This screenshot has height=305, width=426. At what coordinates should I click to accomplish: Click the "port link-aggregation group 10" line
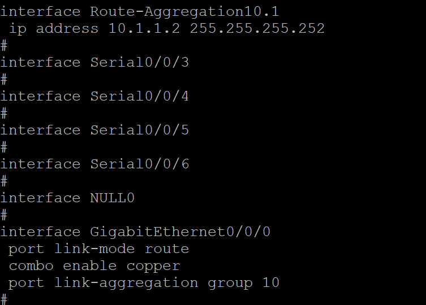(x=144, y=282)
